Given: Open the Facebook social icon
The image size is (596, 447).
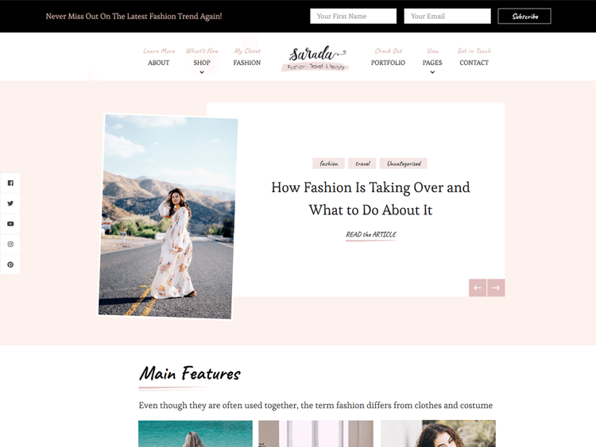Looking at the screenshot, I should (10, 183).
